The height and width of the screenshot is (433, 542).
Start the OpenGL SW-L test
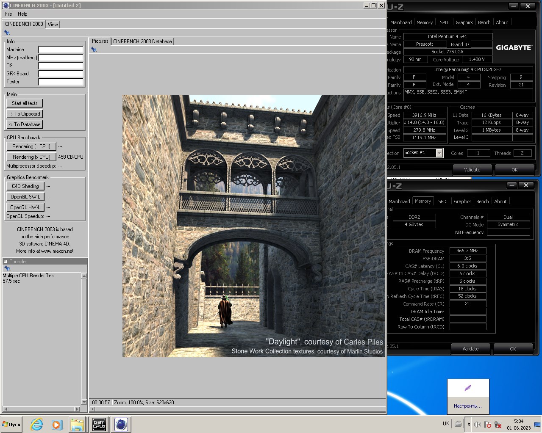pos(25,197)
